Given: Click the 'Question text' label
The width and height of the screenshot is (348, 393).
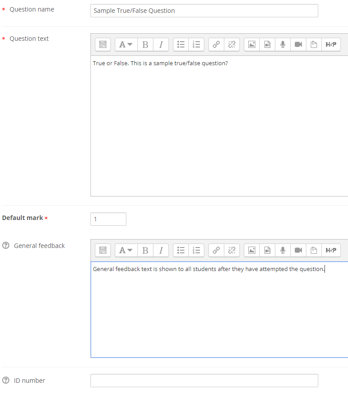Looking at the screenshot, I should [x=29, y=39].
